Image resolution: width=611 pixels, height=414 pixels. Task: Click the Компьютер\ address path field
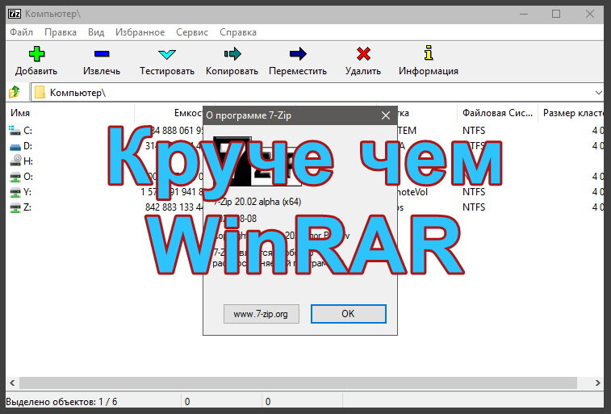tap(317, 93)
